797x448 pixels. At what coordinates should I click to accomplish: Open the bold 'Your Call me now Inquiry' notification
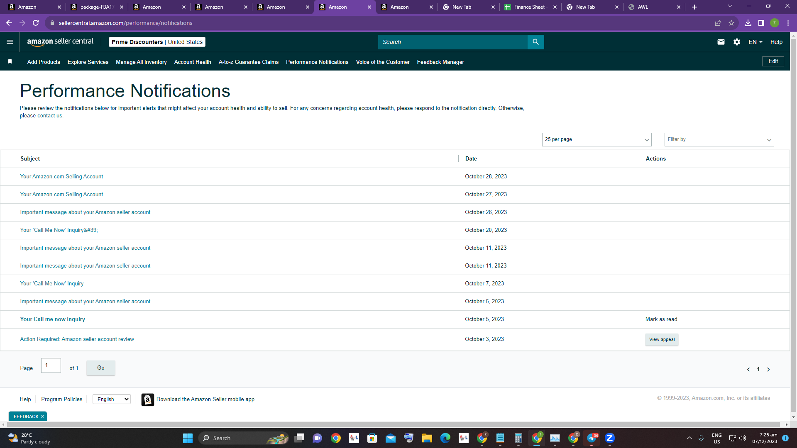[x=53, y=319]
